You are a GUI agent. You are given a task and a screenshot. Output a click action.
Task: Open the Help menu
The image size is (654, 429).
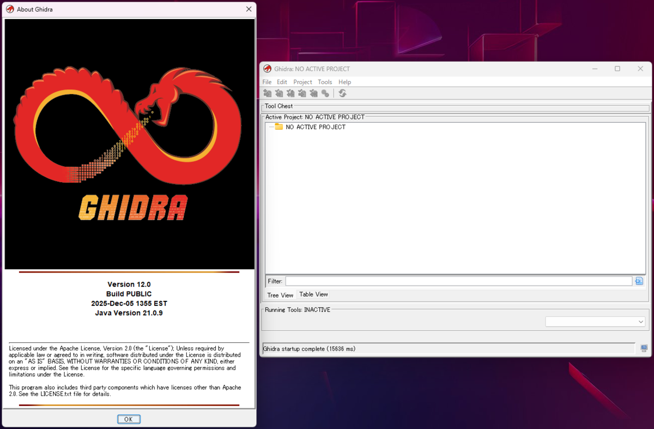tap(344, 82)
